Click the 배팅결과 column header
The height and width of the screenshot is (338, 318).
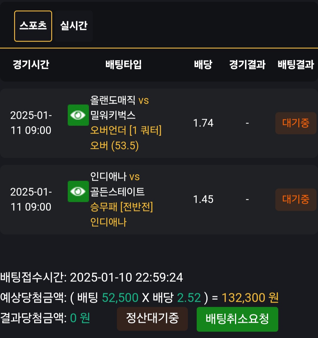pyautogui.click(x=296, y=65)
